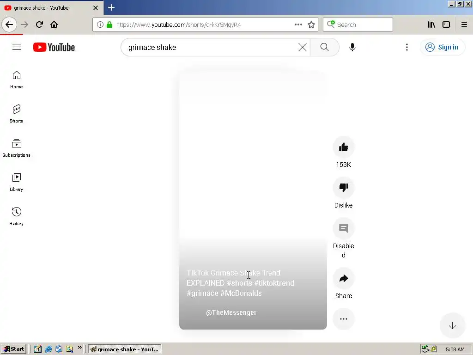Viewport: 473px width, 355px height.
Task: Click the #tiktoktrend hashtag
Action: (x=274, y=283)
